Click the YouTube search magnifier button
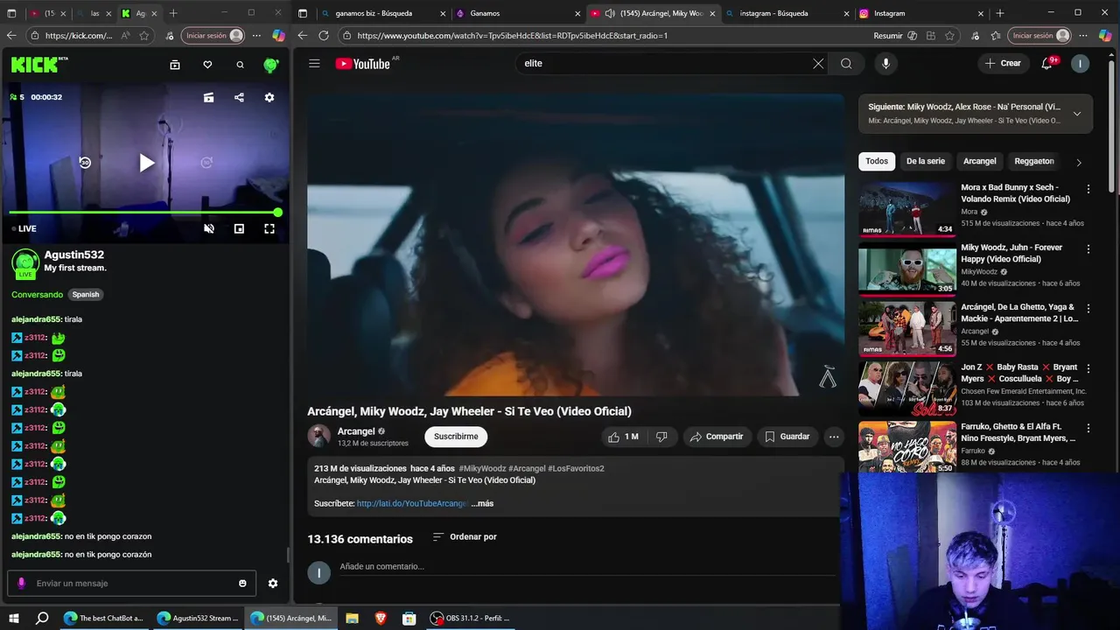The height and width of the screenshot is (630, 1120). click(846, 63)
